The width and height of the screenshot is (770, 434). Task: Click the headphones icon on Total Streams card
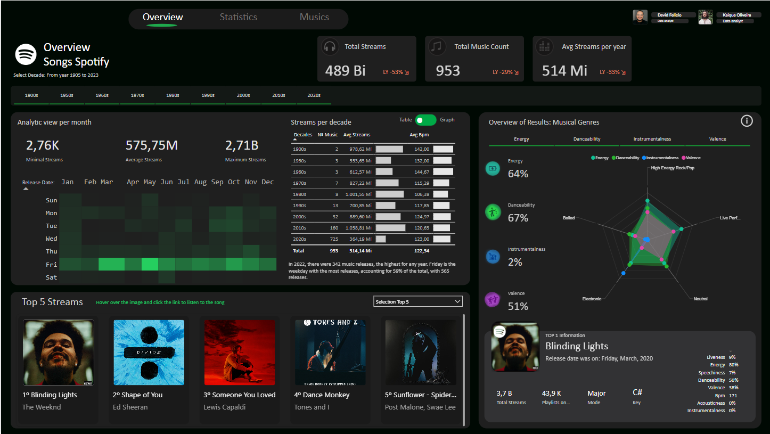pyautogui.click(x=330, y=47)
